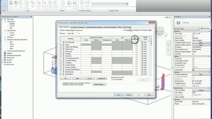Close the Project Browser panel
The width and height of the screenshot is (212, 119).
pos(31,17)
